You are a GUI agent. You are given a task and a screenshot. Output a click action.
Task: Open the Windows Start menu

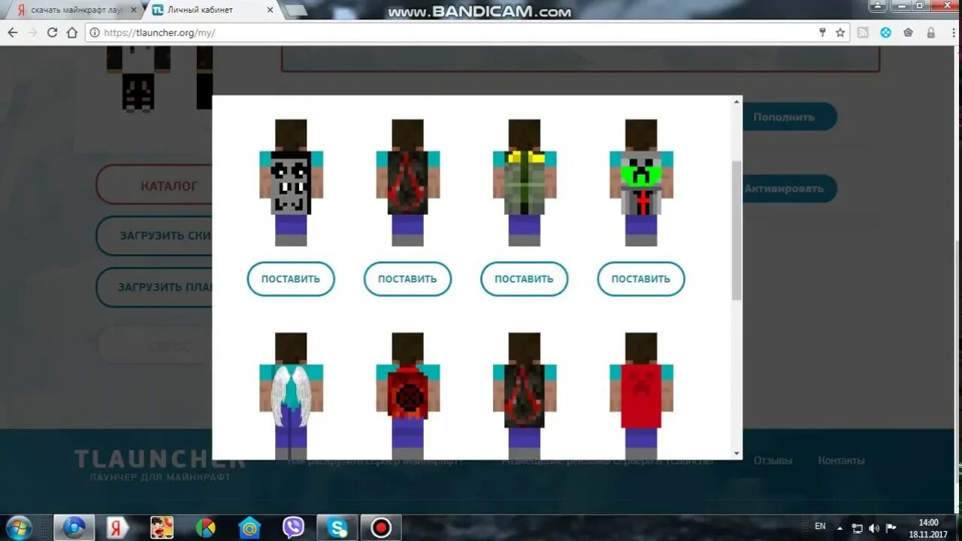coord(18,527)
